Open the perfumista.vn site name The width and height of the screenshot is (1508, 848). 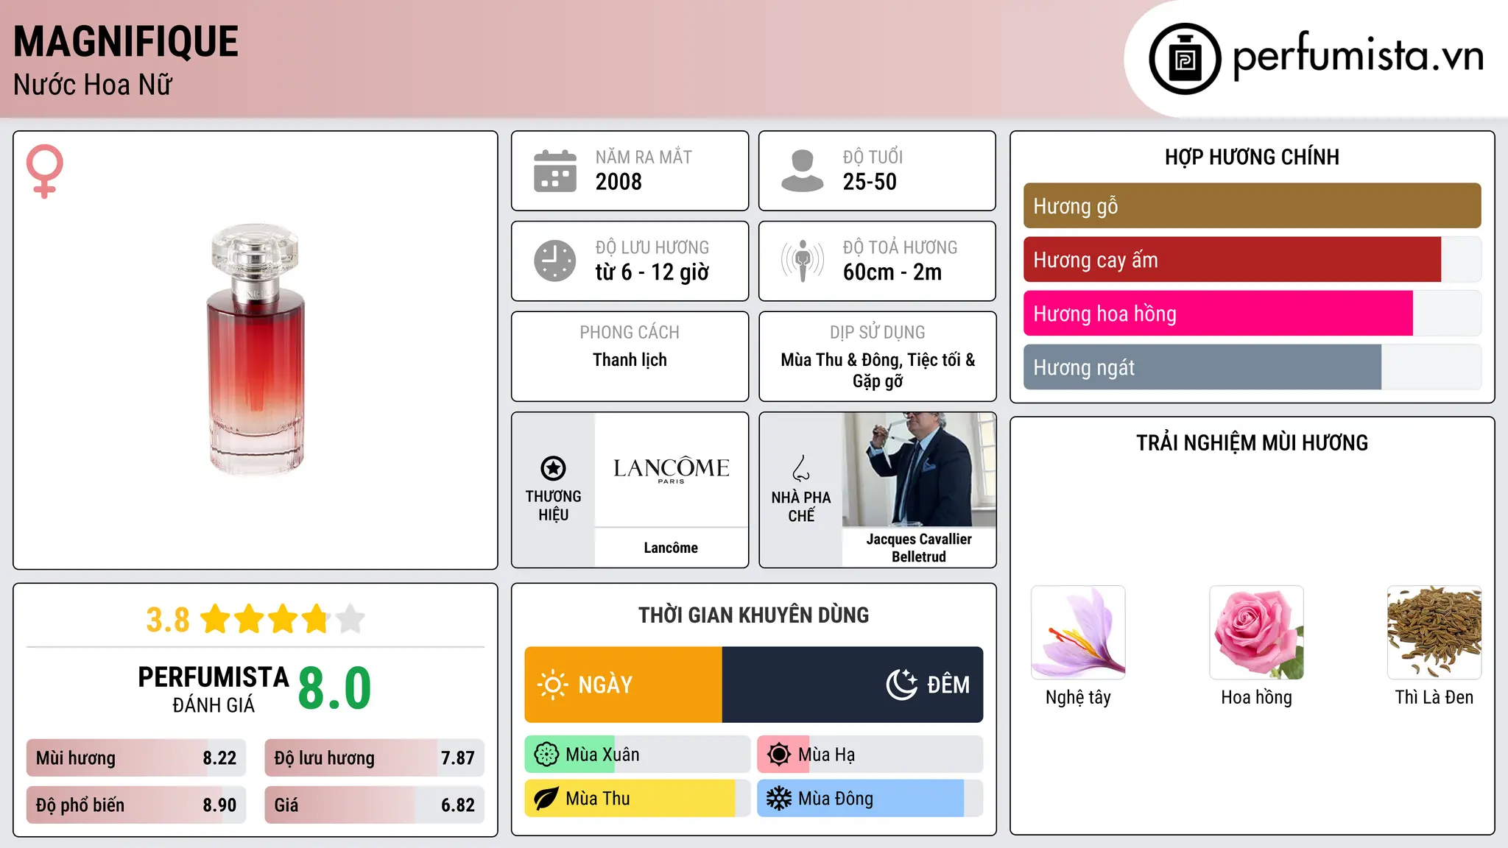point(1359,57)
